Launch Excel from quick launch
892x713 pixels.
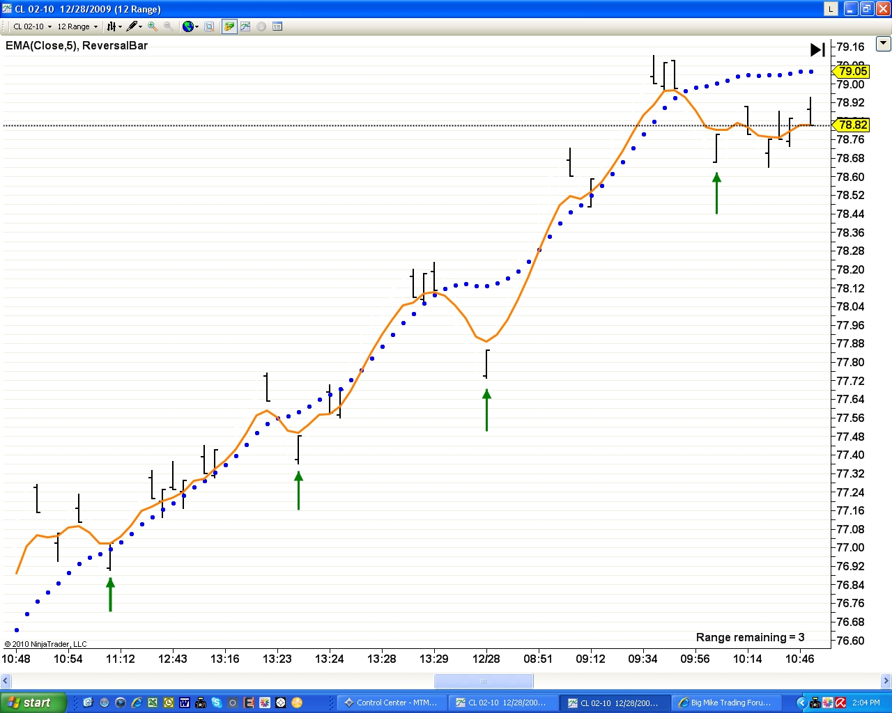point(153,703)
